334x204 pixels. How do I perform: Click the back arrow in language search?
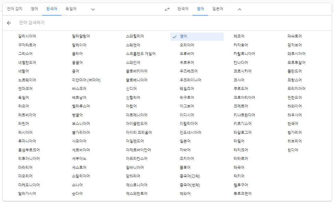[x=9, y=23]
